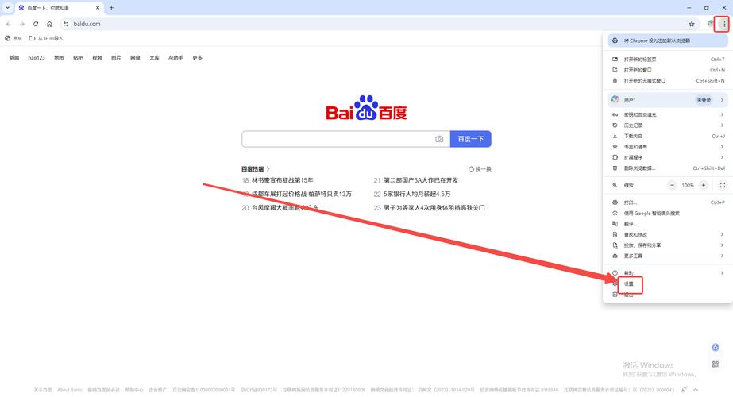Viewport: 733px width, 397px height.
Task: Click the Baidu logo
Action: pos(366,109)
